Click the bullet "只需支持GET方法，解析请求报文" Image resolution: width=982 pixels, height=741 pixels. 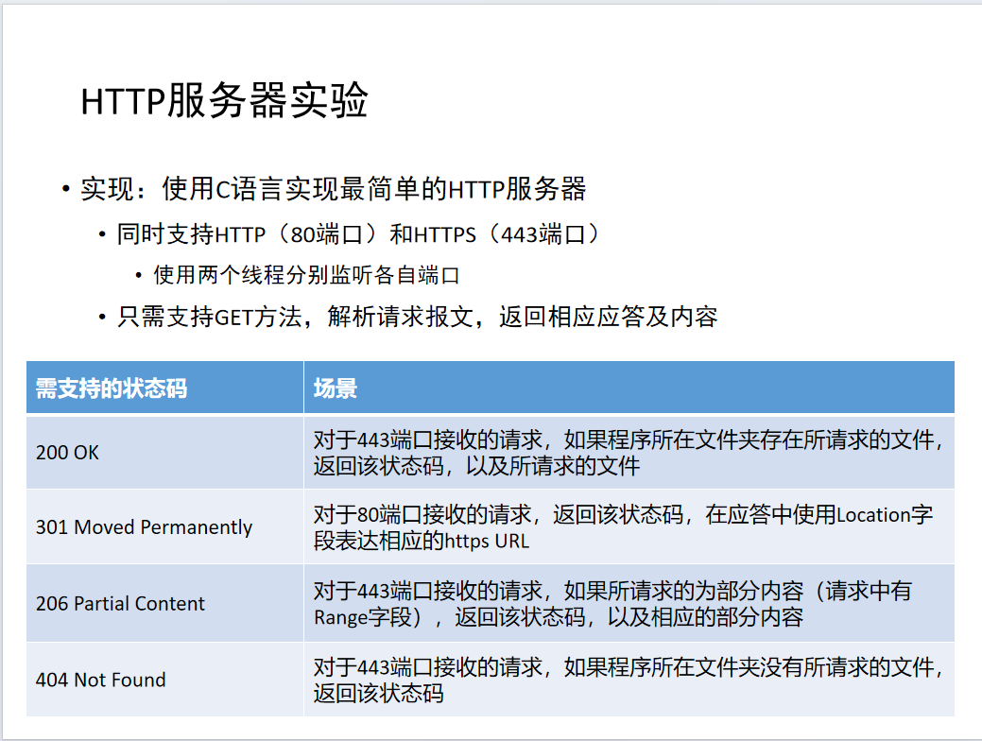point(417,317)
